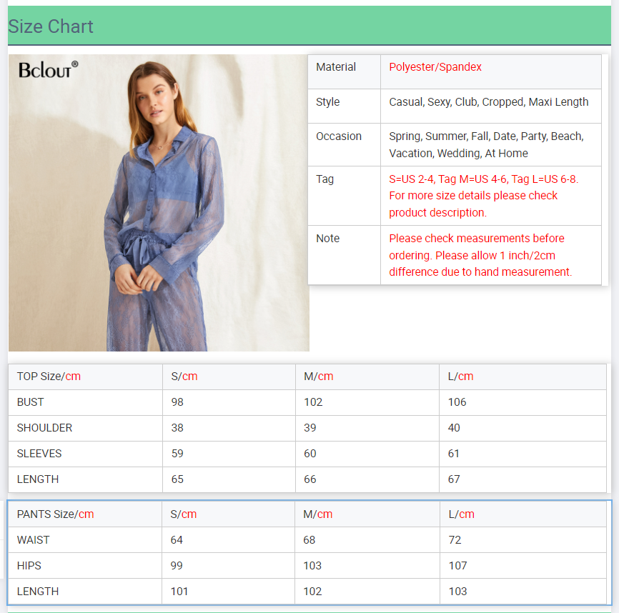
Task: Click the LENGTH label in TOP table
Action: coord(38,479)
